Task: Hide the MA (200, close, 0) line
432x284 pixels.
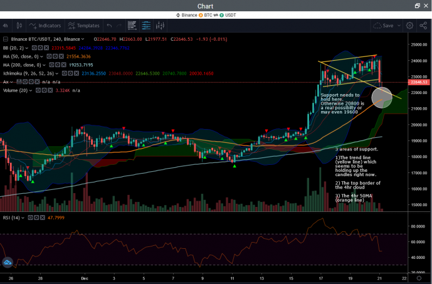Action: pyautogui.click(x=51, y=65)
